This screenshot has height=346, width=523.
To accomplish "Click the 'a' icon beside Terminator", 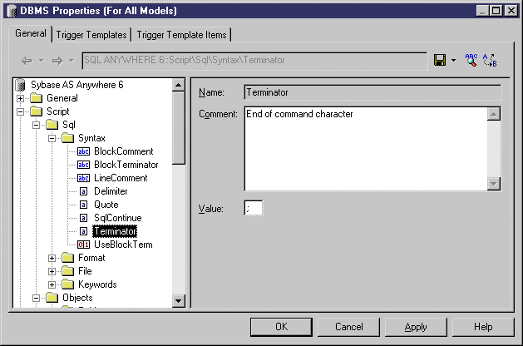I will tap(83, 231).
